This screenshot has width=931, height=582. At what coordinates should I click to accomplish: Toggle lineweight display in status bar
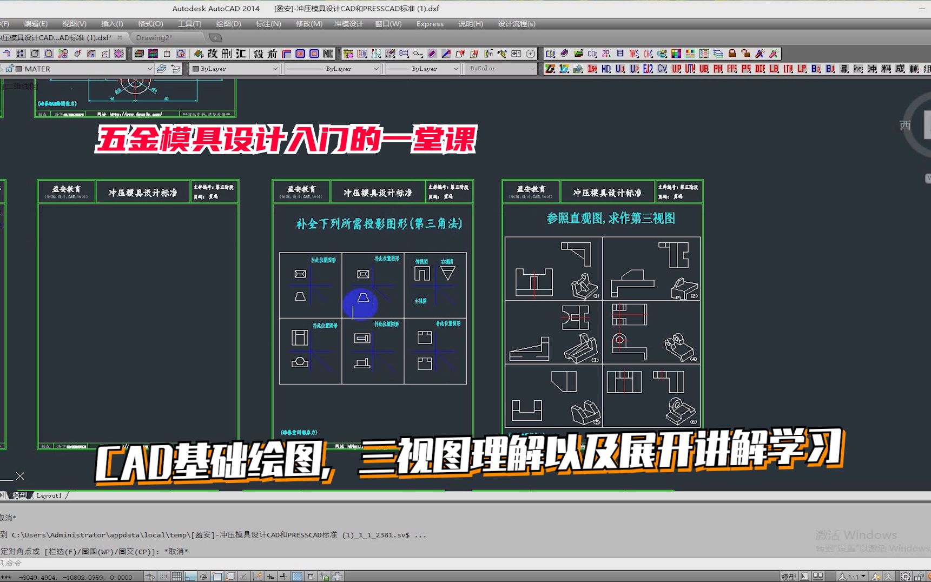pos(283,577)
